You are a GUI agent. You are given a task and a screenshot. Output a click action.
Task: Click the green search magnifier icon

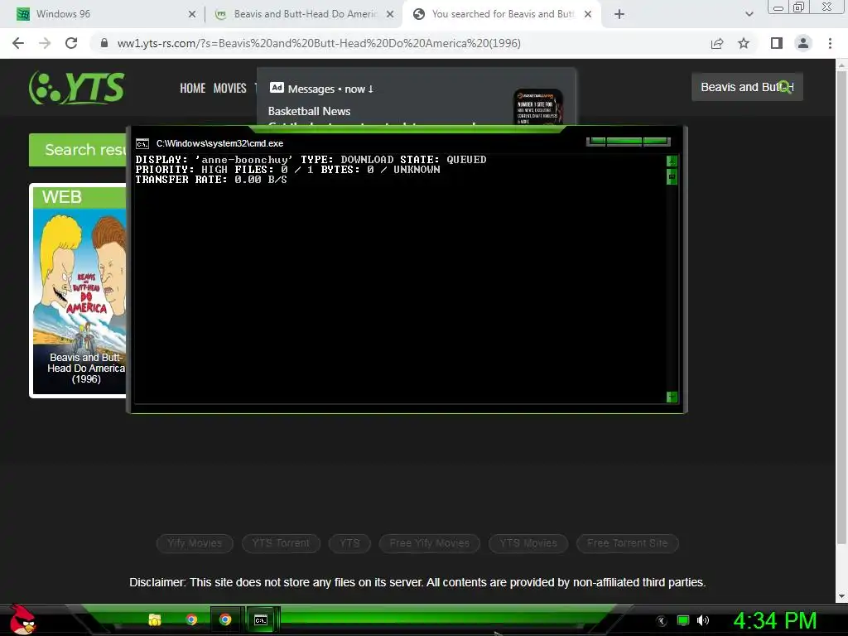785,87
